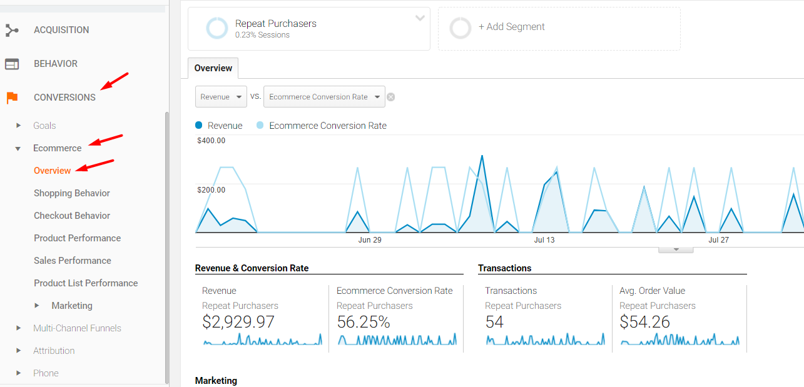The width and height of the screenshot is (804, 387).
Task: Expand the Marketing submenu arrow
Action: [37, 306]
